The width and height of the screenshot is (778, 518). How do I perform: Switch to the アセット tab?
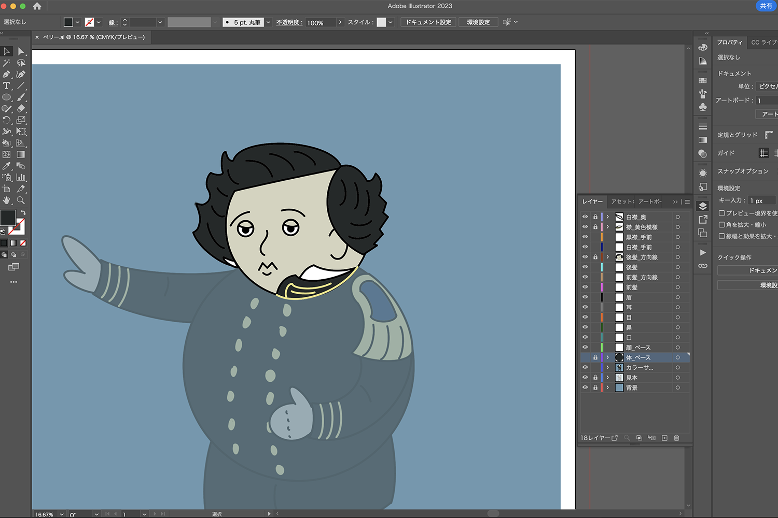click(623, 202)
